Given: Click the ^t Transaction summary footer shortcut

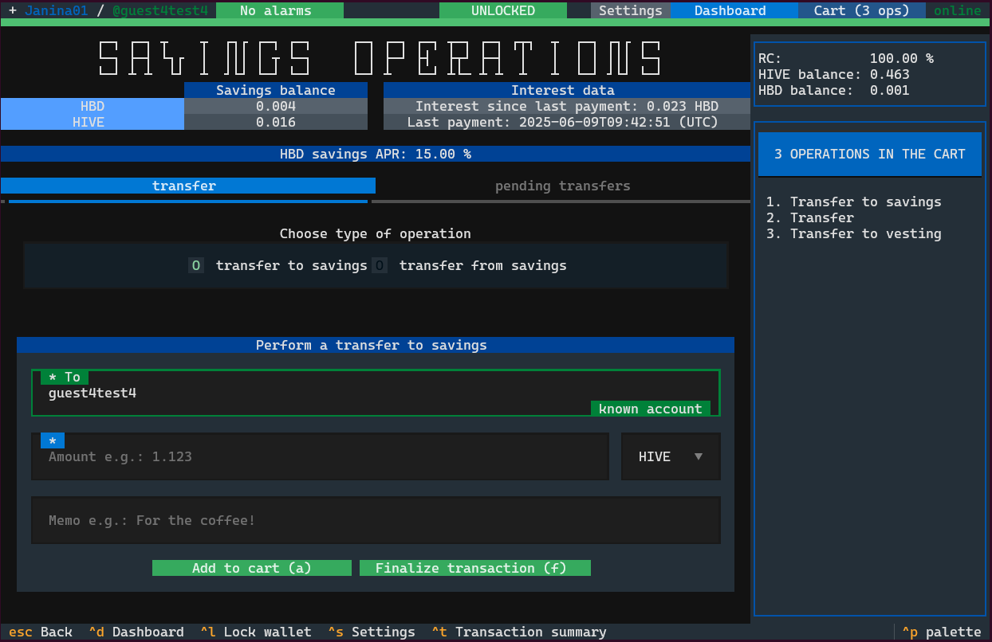Looking at the screenshot, I should click(519, 632).
